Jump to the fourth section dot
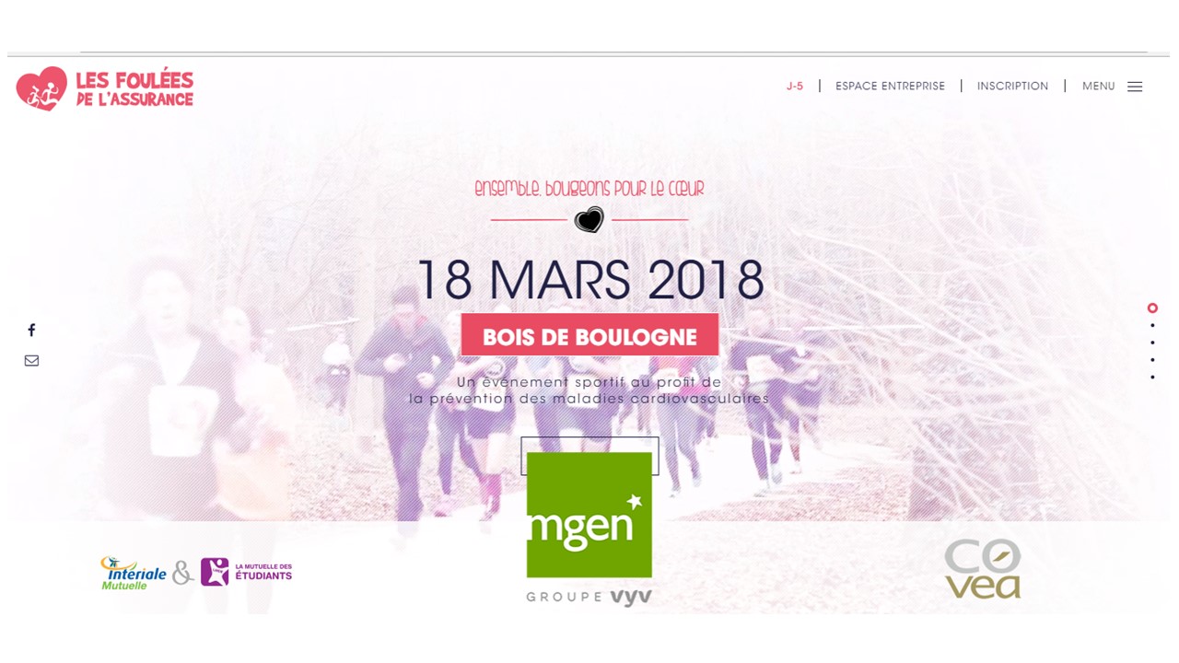1179x663 pixels. click(x=1152, y=360)
